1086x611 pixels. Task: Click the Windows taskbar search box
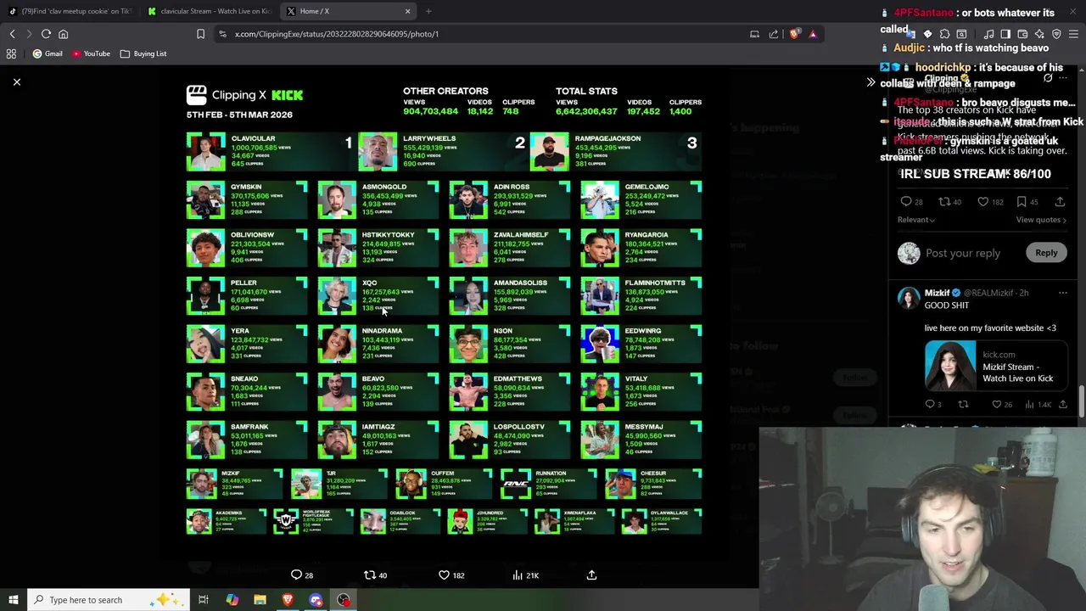tap(107, 600)
